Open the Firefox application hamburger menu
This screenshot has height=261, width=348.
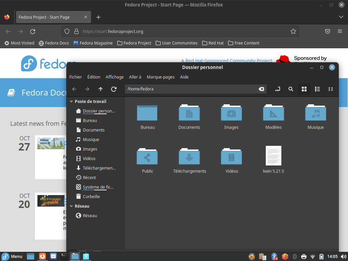click(340, 31)
